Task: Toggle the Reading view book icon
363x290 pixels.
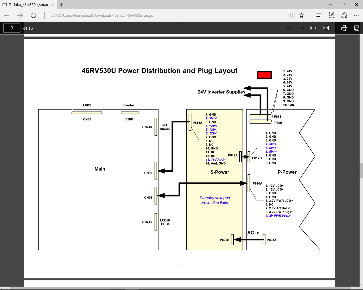Action: [x=292, y=15]
